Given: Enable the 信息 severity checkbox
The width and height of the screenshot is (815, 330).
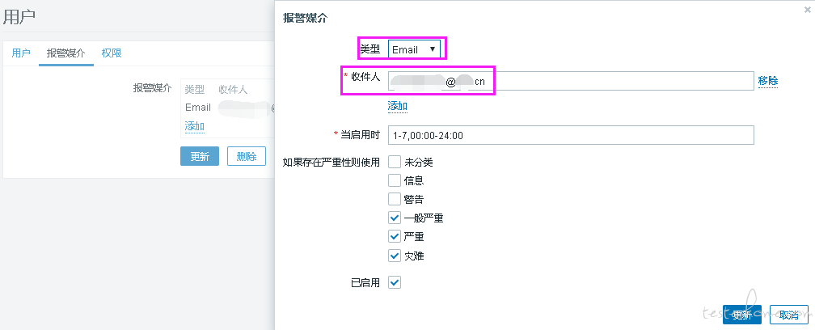Looking at the screenshot, I should pos(395,180).
